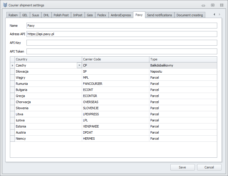
Task: Open the Send notifications tab
Action: (x=160, y=15)
